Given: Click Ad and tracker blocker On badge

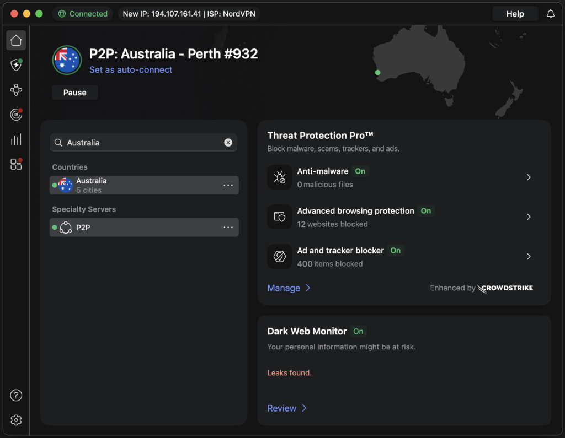Looking at the screenshot, I should point(395,251).
